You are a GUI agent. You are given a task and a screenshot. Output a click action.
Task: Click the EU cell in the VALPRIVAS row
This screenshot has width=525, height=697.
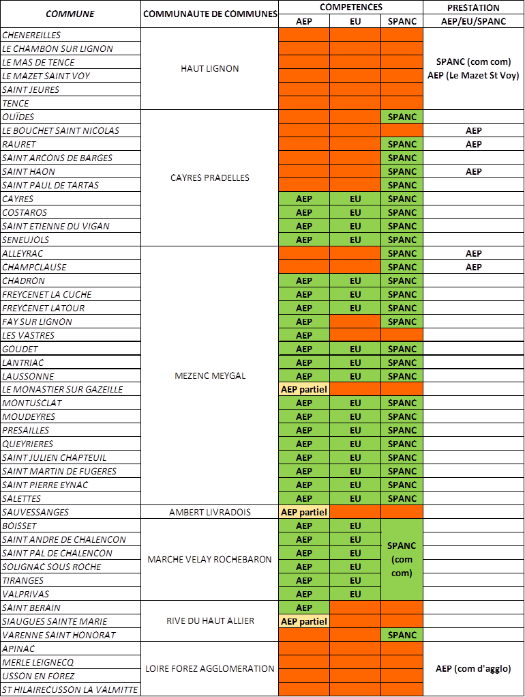(x=355, y=594)
